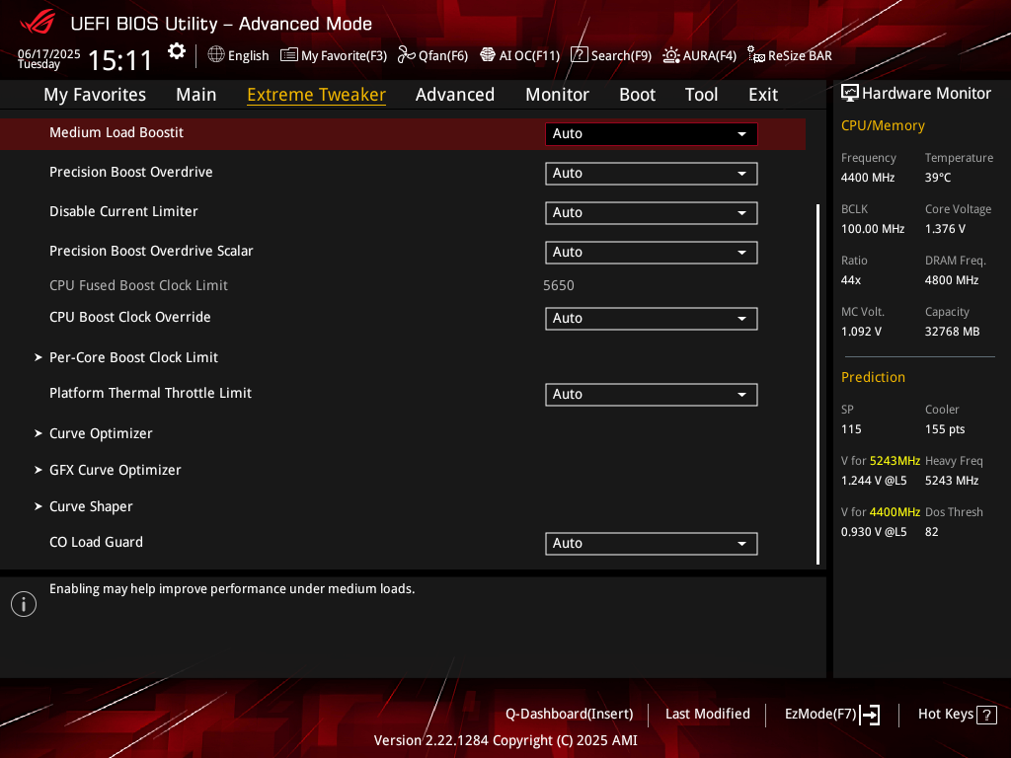The height and width of the screenshot is (758, 1011).
Task: Launch the AI OC(F11) icon
Action: [x=488, y=55]
